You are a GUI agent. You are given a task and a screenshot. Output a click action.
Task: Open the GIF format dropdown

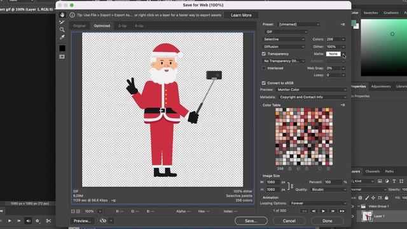(x=286, y=32)
